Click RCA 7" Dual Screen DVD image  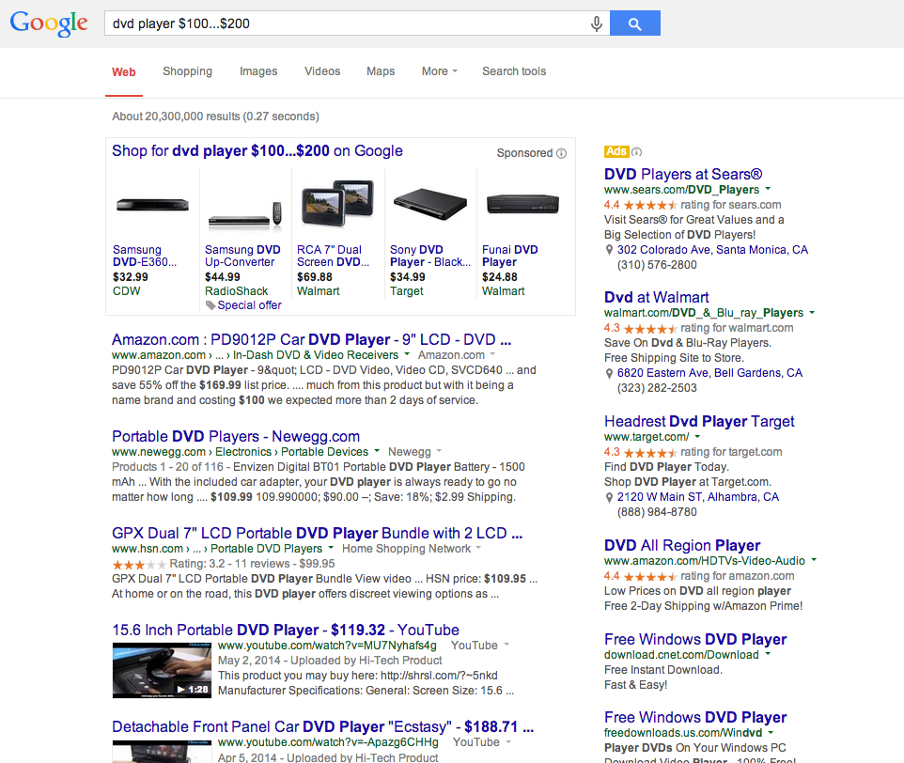coord(338,203)
